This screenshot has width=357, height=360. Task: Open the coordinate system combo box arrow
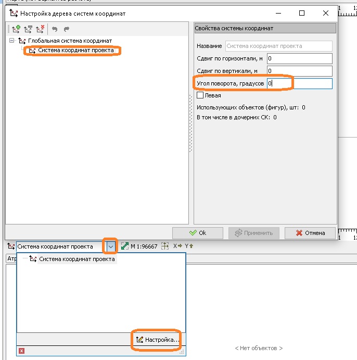coord(110,246)
